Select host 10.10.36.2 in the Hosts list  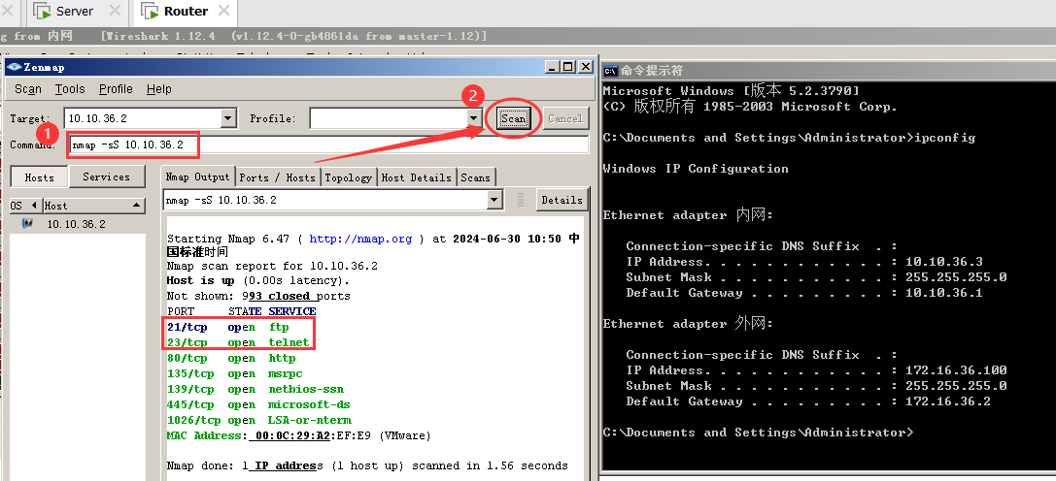point(76,224)
